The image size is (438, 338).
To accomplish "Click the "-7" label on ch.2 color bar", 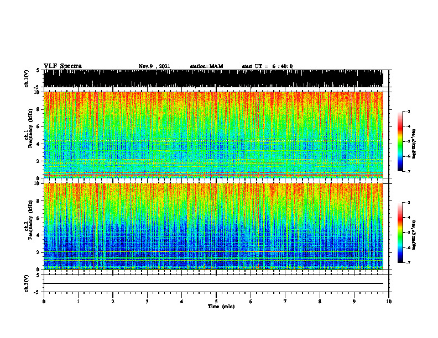I will (x=408, y=263).
